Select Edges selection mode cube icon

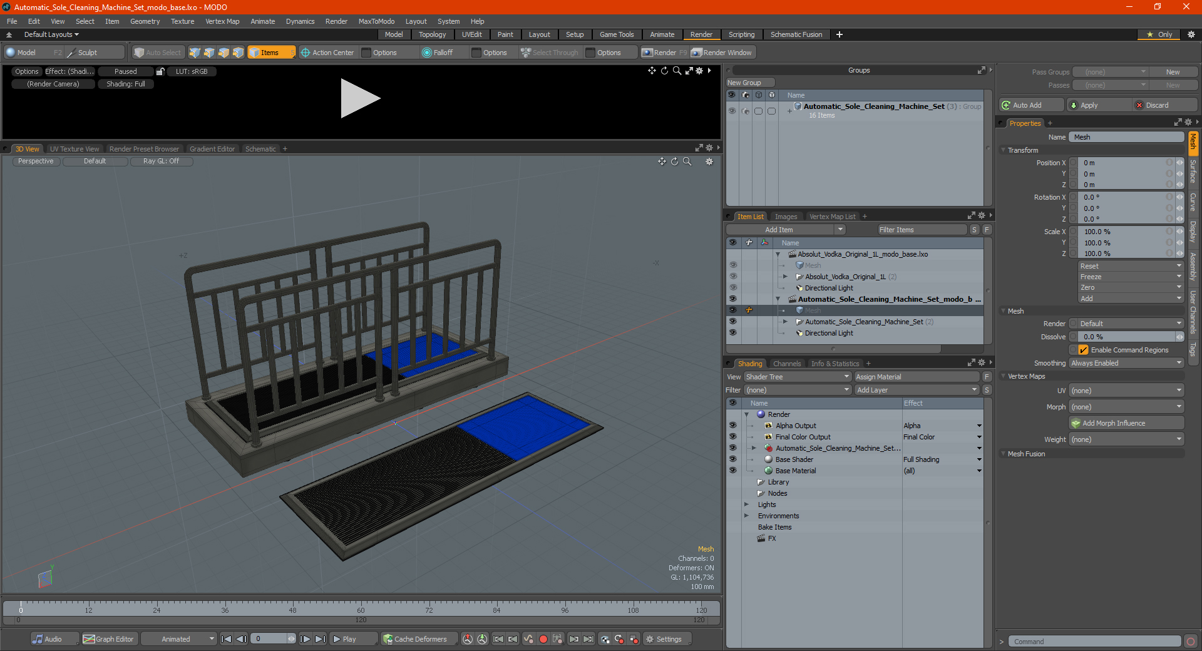pos(209,53)
